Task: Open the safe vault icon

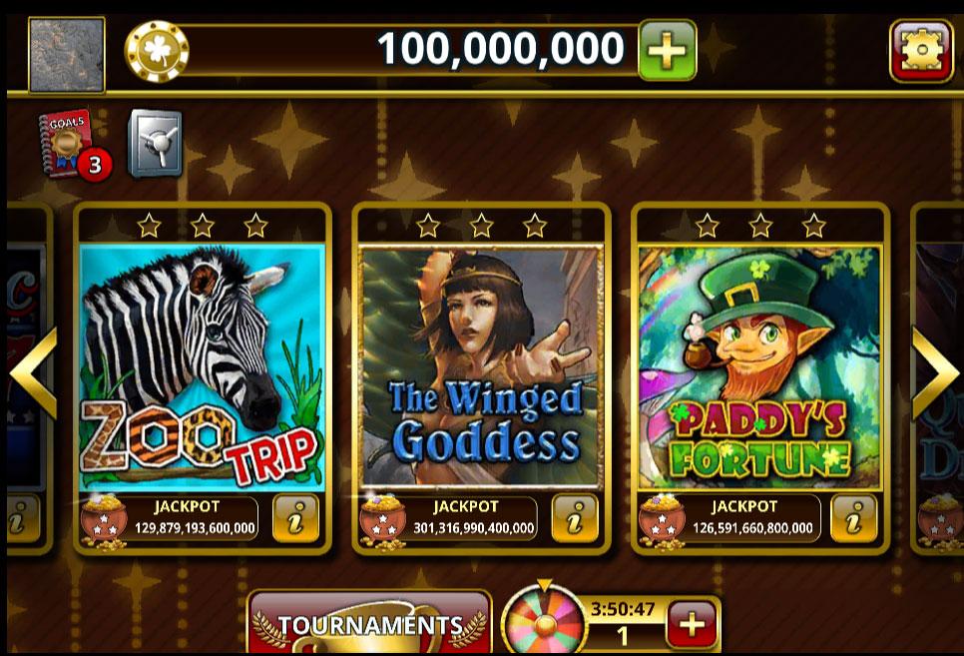Action: 155,144
